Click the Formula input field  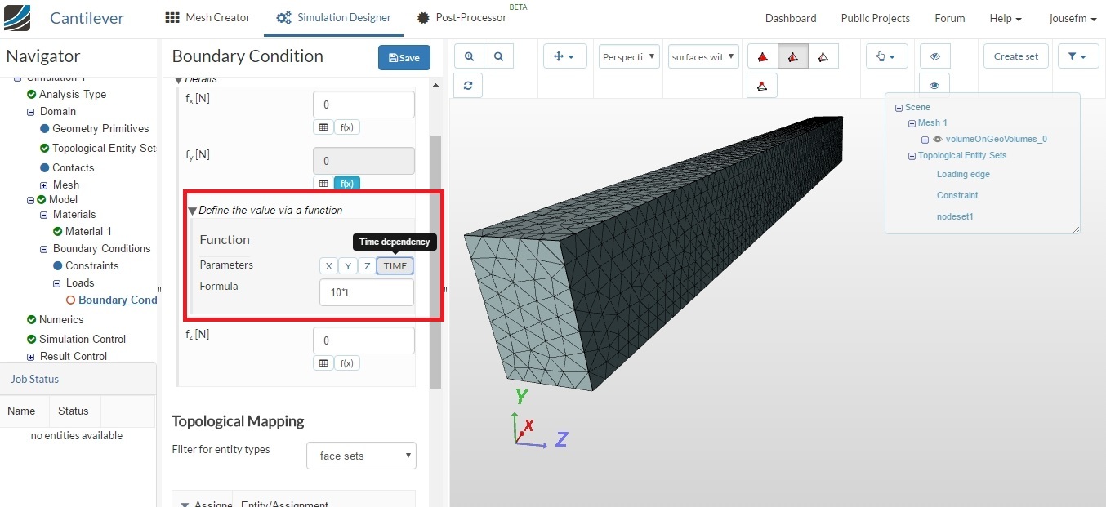click(367, 292)
